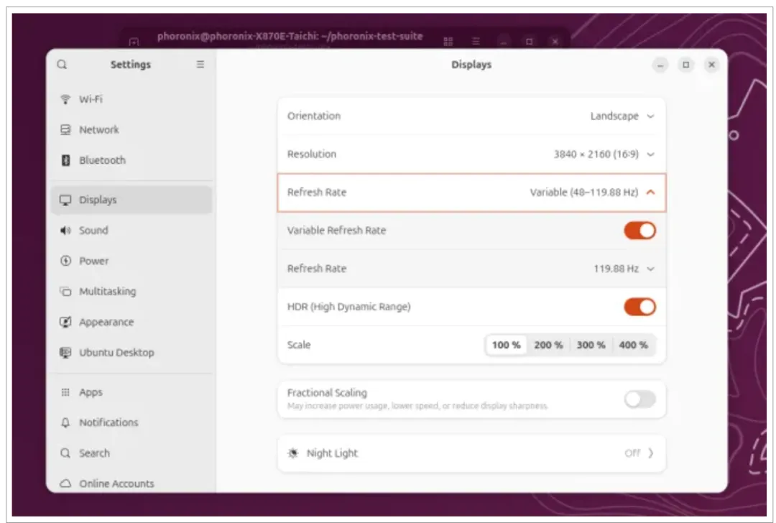Open the Night Light settings row
Image resolution: width=776 pixels, height=523 pixels.
coord(471,453)
